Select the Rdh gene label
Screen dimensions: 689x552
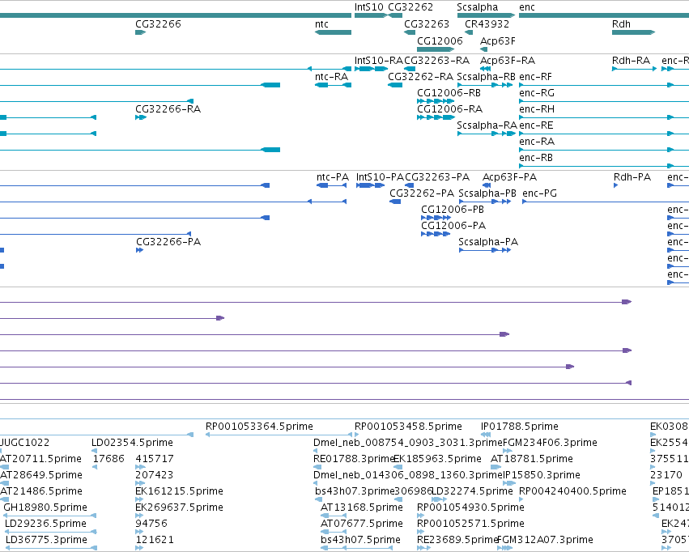(x=621, y=24)
